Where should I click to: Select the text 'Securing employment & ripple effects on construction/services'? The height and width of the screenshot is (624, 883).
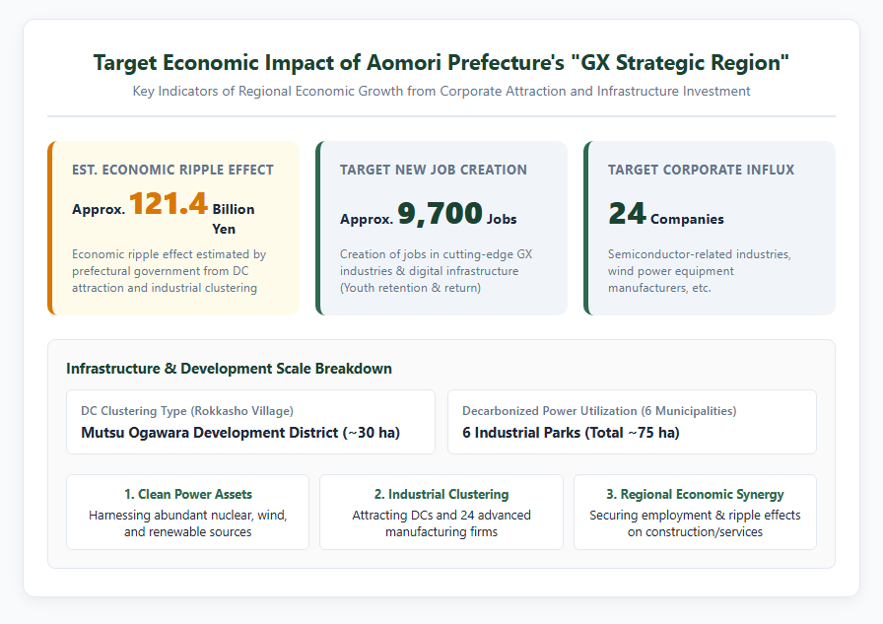point(695,523)
